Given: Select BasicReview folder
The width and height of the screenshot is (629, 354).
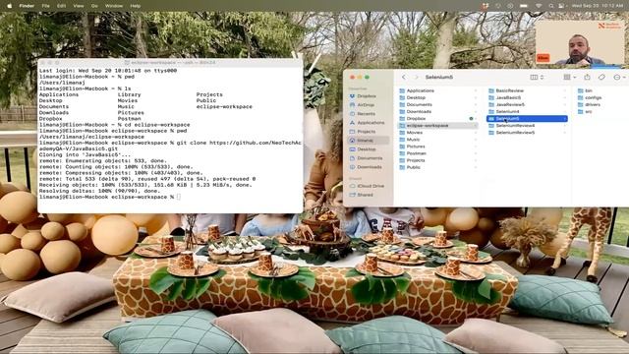Looking at the screenshot, I should (527, 90).
